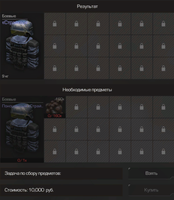Open the «Страйкер» item name link
This screenshot has width=174, height=200.
(15, 23)
